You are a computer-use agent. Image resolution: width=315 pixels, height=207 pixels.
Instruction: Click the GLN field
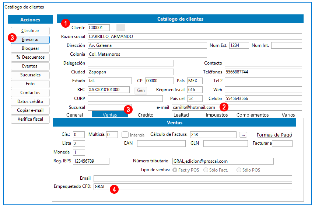click(x=225, y=144)
